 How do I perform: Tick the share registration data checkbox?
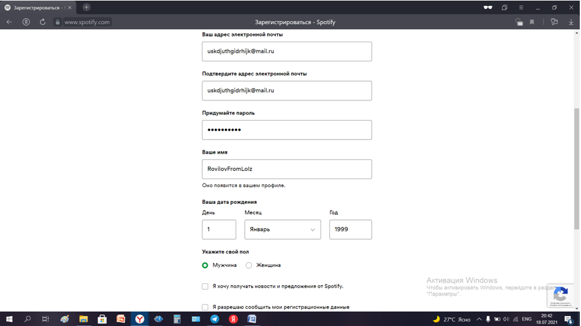coord(205,307)
